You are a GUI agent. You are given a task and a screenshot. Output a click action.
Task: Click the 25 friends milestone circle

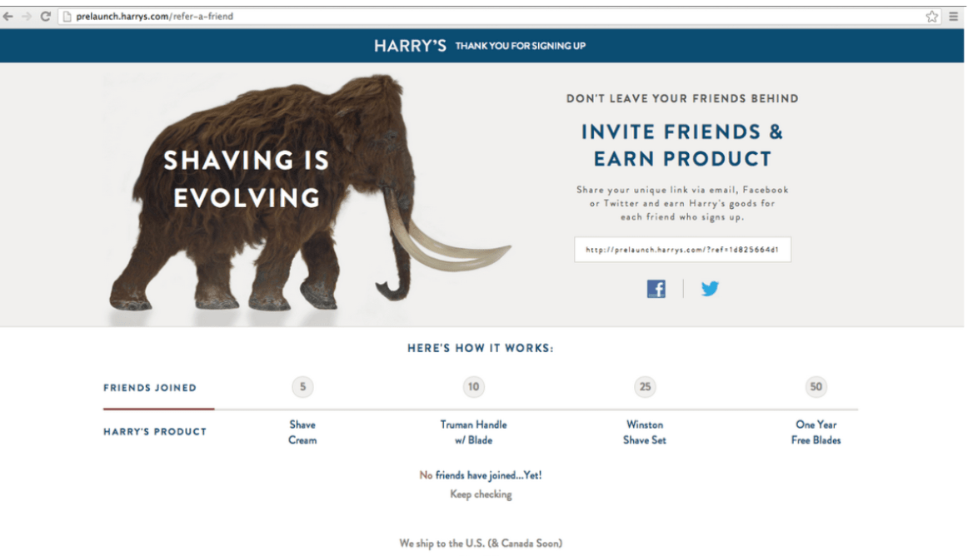(645, 387)
